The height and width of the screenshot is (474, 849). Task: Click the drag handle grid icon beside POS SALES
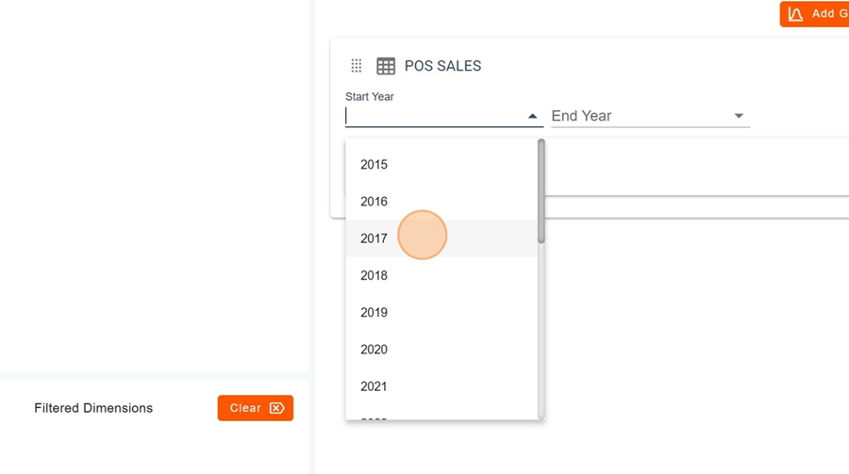click(x=357, y=66)
